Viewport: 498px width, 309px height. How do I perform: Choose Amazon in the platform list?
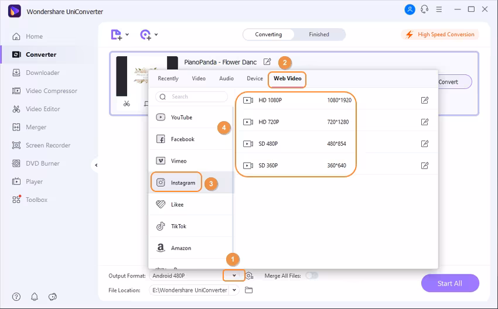coord(190,248)
